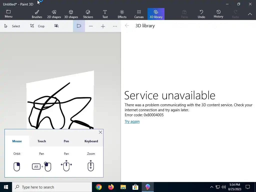Click the Magic select icon
The height and width of the screenshot is (192, 256).
click(x=56, y=26)
